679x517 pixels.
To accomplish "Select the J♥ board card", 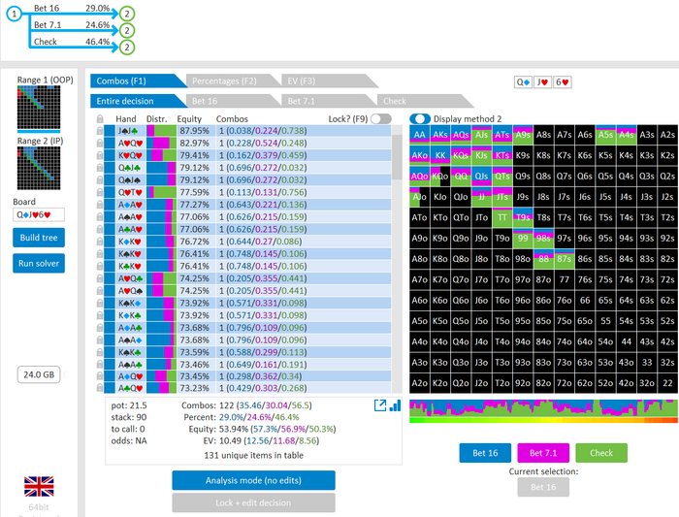I will click(542, 82).
